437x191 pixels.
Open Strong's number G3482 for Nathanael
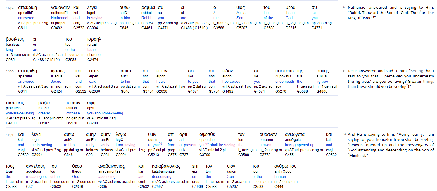(x=57, y=28)
